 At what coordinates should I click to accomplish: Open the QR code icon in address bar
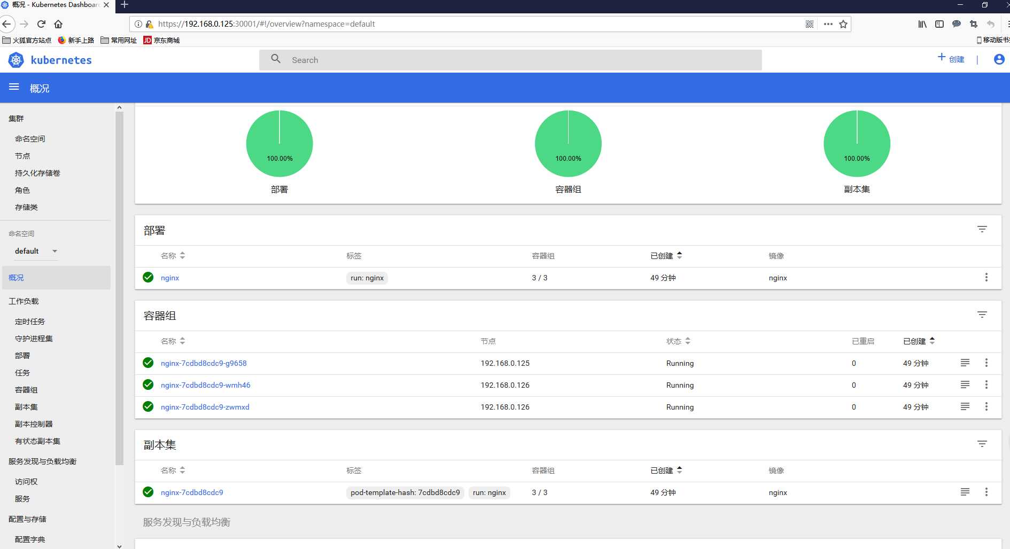pyautogui.click(x=810, y=24)
